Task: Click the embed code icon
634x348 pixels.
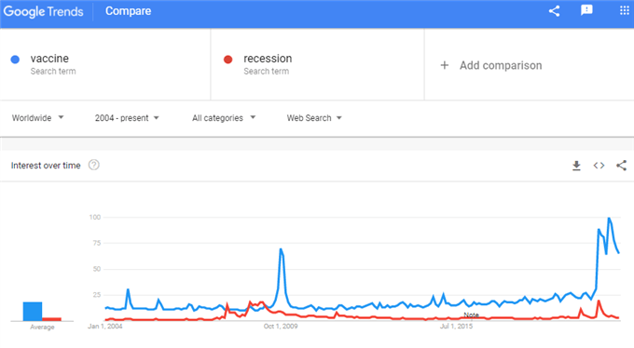Action: 599,166
